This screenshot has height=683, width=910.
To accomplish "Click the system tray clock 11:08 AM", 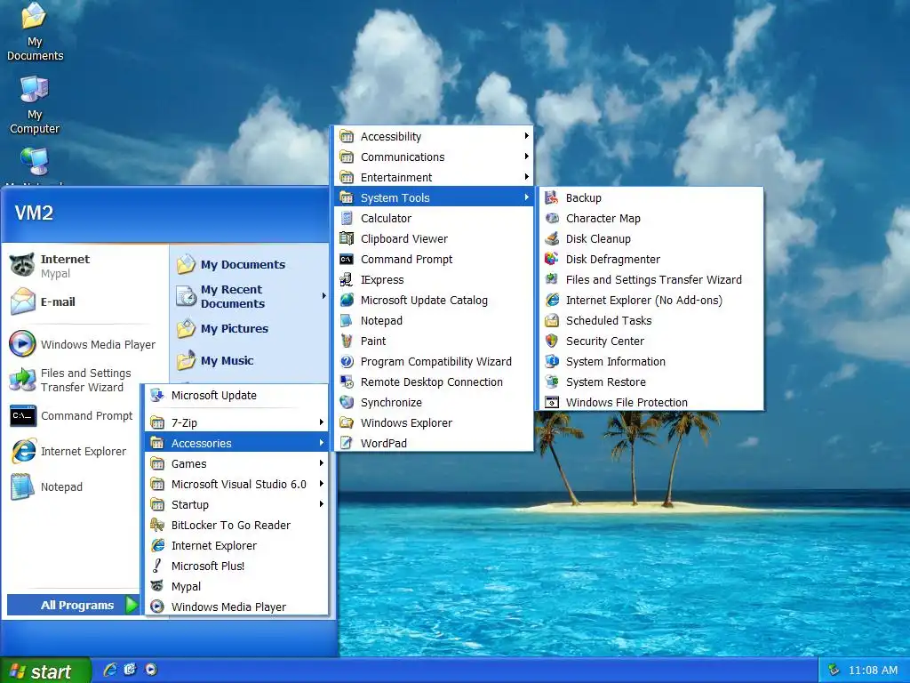I will 873,671.
